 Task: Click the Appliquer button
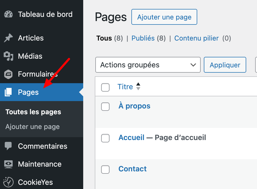[225, 65]
